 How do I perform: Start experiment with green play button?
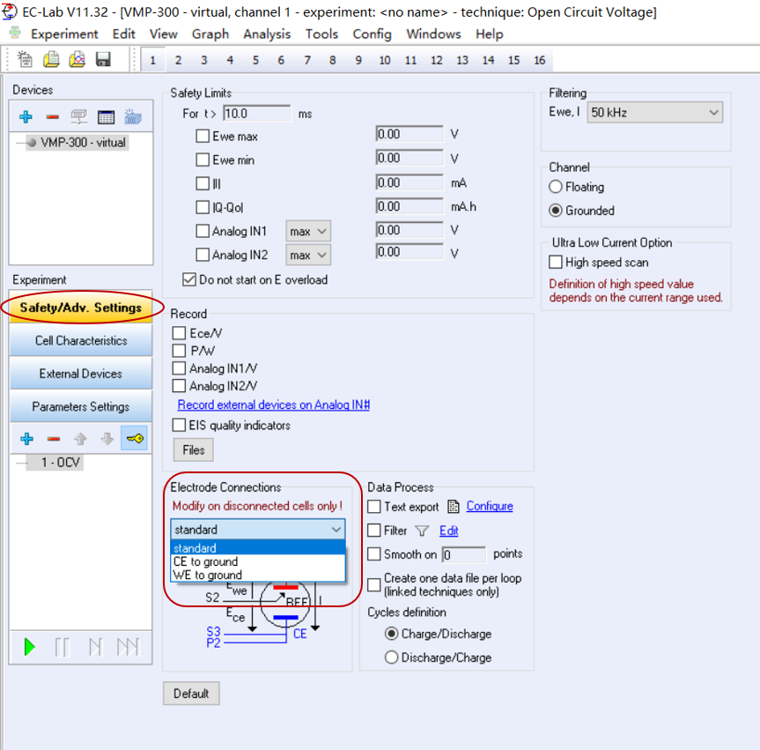[x=30, y=648]
